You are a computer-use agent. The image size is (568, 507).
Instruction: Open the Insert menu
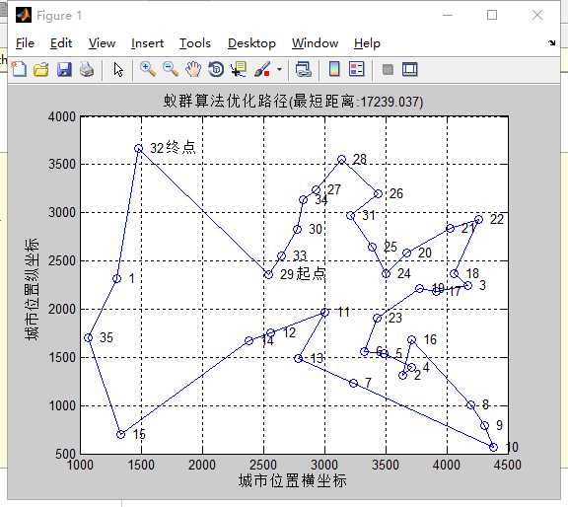[147, 43]
